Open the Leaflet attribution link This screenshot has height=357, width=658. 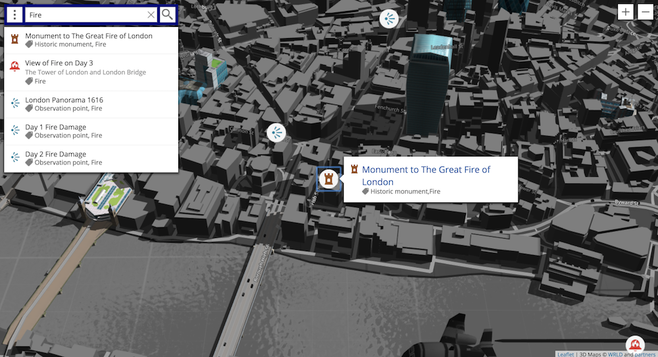tap(566, 354)
